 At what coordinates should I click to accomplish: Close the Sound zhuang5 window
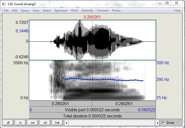pyautogui.click(x=176, y=3)
